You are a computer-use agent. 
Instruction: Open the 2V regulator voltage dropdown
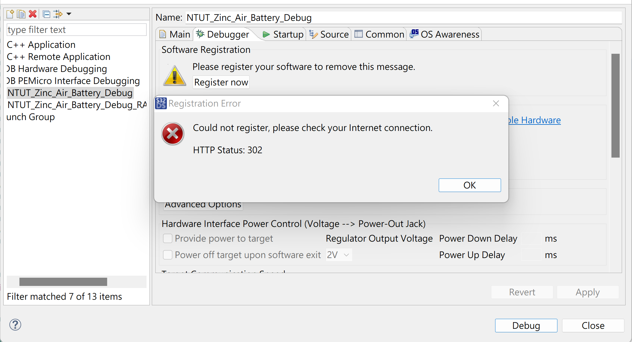(339, 255)
